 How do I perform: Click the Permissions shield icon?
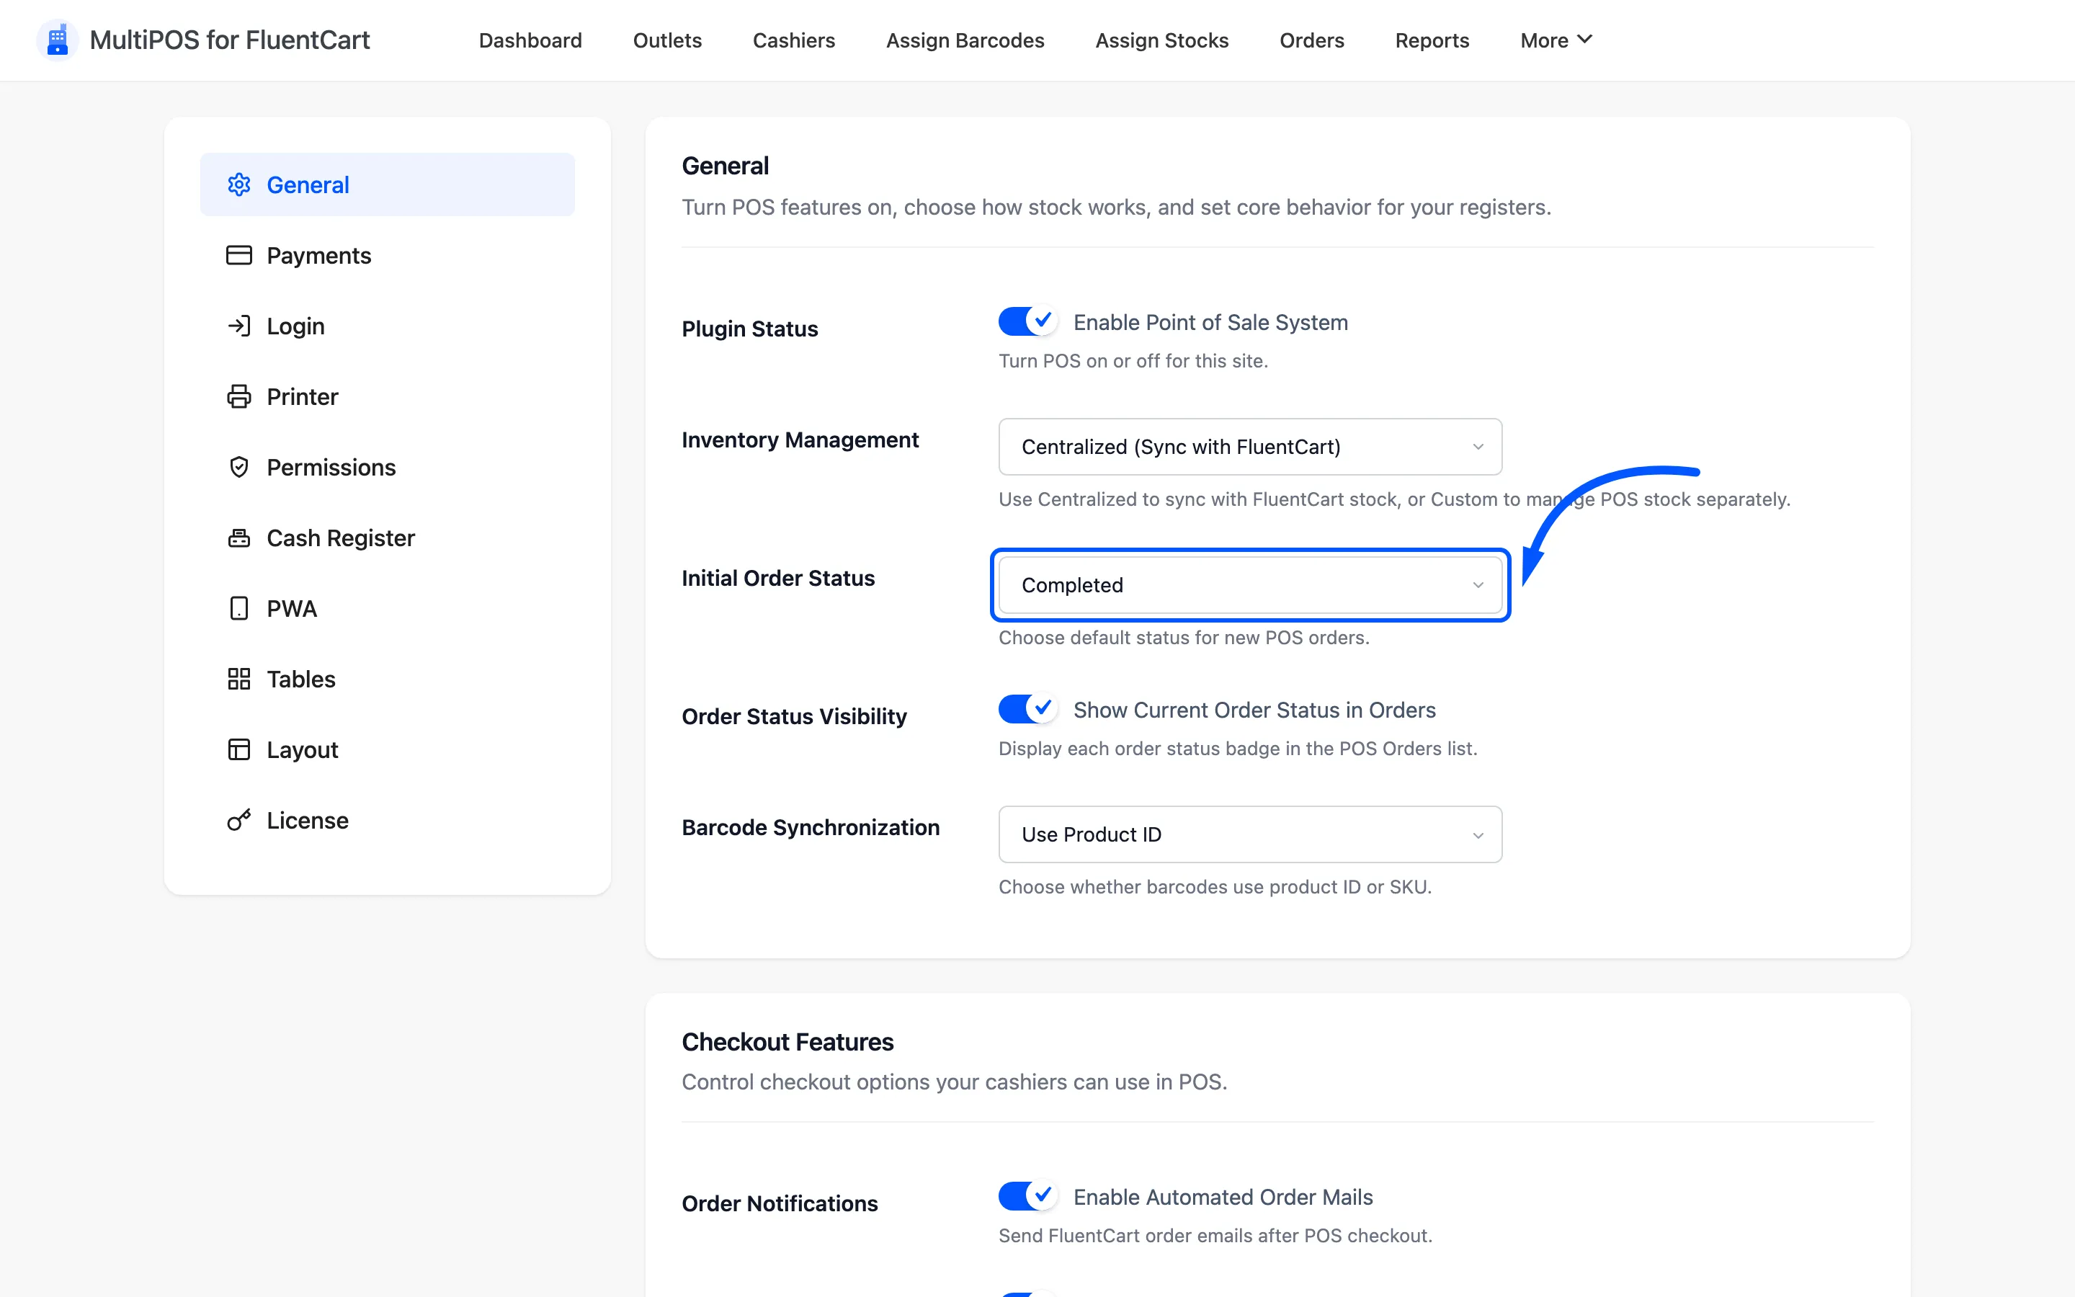(238, 467)
